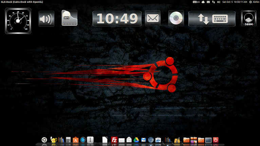The height and width of the screenshot is (146, 260).
Task: Open the 'Sat Oct 5 10:50:11 AM' date menu
Action: tap(235, 2)
